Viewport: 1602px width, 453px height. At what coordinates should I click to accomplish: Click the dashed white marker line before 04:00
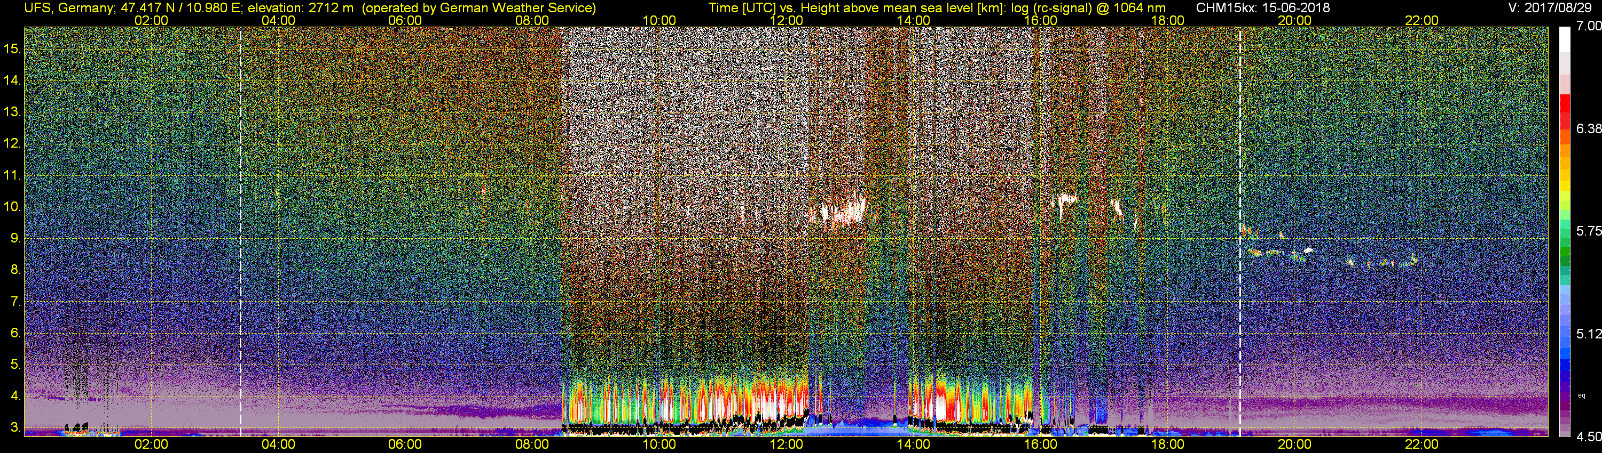click(240, 231)
